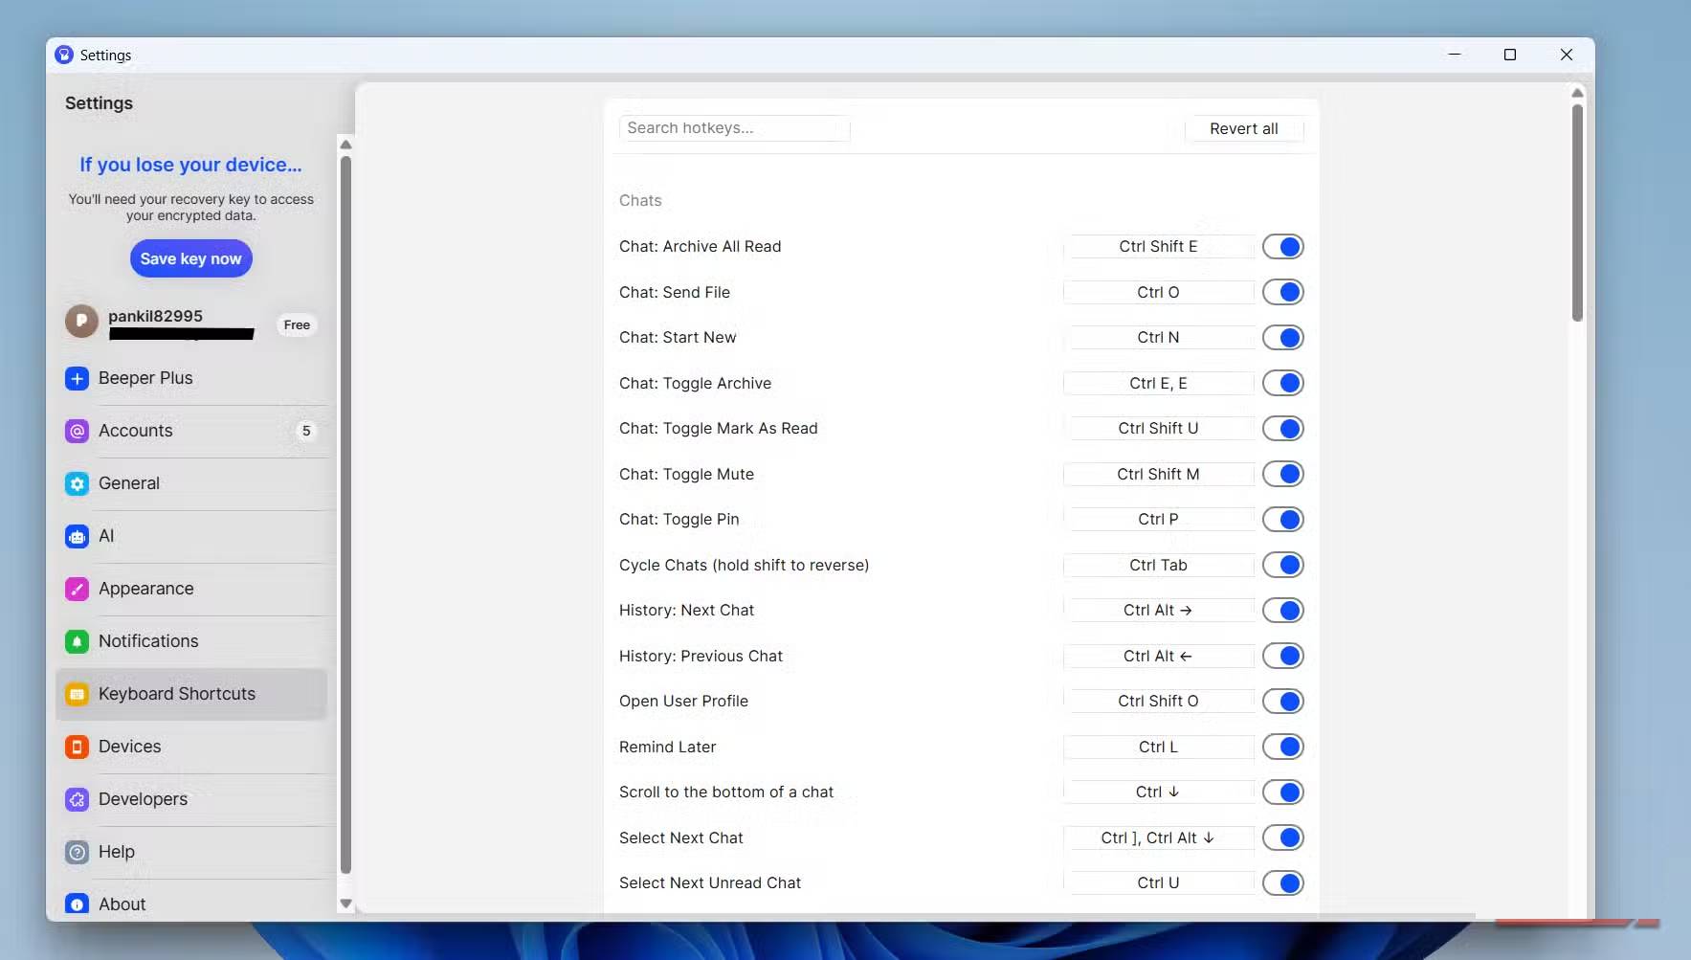
Task: Open Notifications using the green bell icon
Action: tap(77, 641)
